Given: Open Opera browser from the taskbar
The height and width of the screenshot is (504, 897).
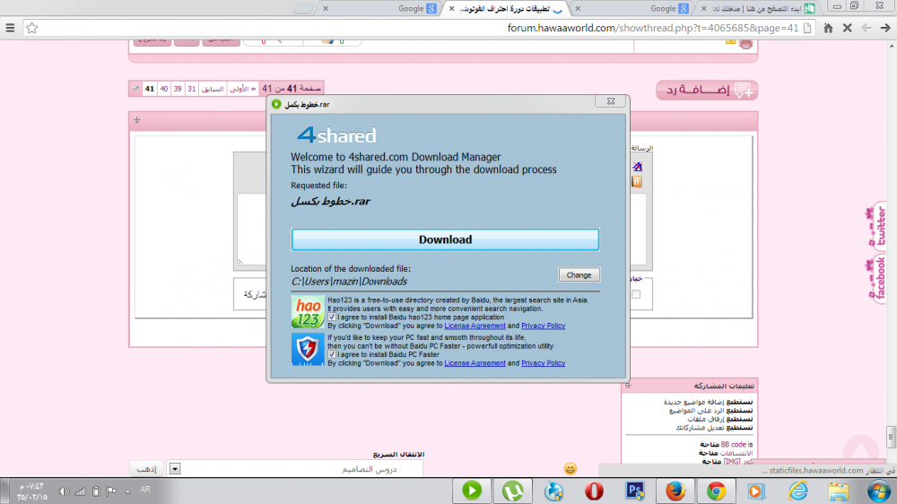Looking at the screenshot, I should click(594, 491).
